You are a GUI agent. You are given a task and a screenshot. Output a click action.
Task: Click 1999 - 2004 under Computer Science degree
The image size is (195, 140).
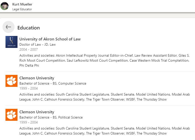(28, 89)
